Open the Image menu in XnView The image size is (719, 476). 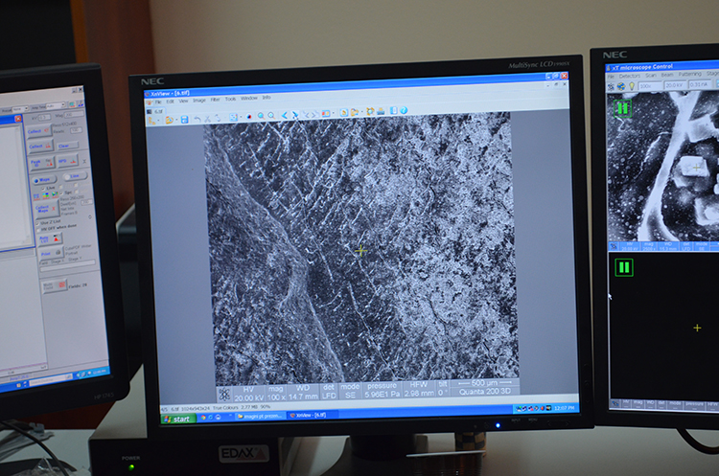coord(199,101)
